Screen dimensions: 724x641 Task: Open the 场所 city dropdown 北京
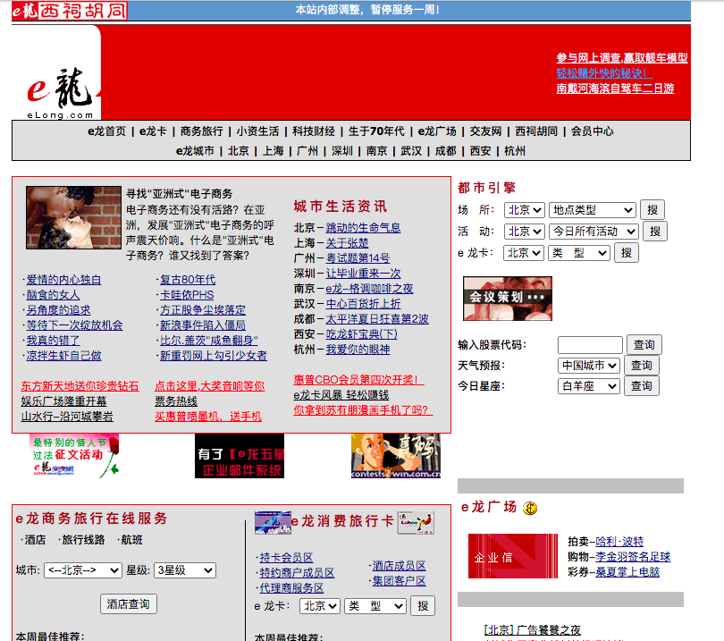(x=525, y=210)
